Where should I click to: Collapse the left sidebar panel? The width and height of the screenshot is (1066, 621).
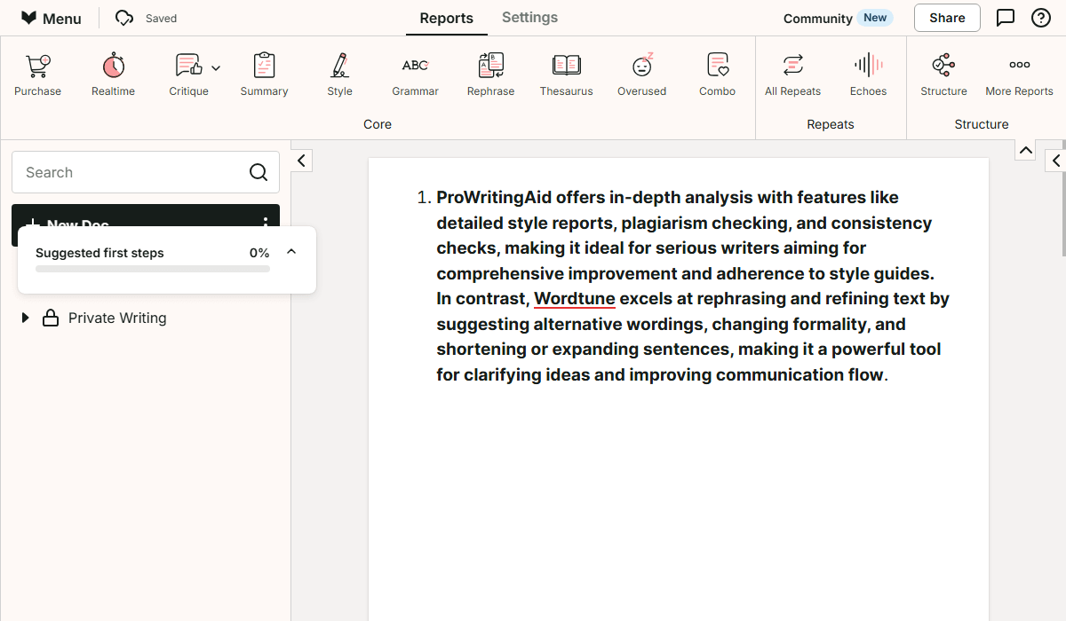(x=301, y=161)
